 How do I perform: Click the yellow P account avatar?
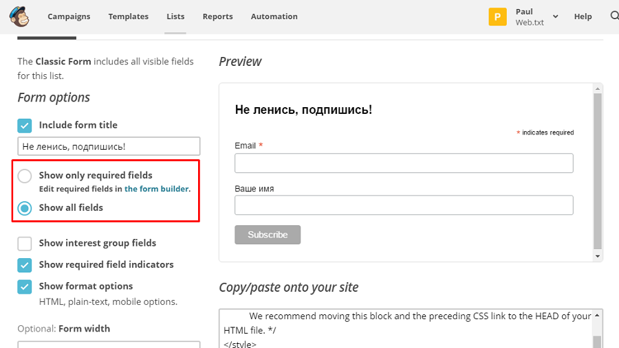point(497,16)
